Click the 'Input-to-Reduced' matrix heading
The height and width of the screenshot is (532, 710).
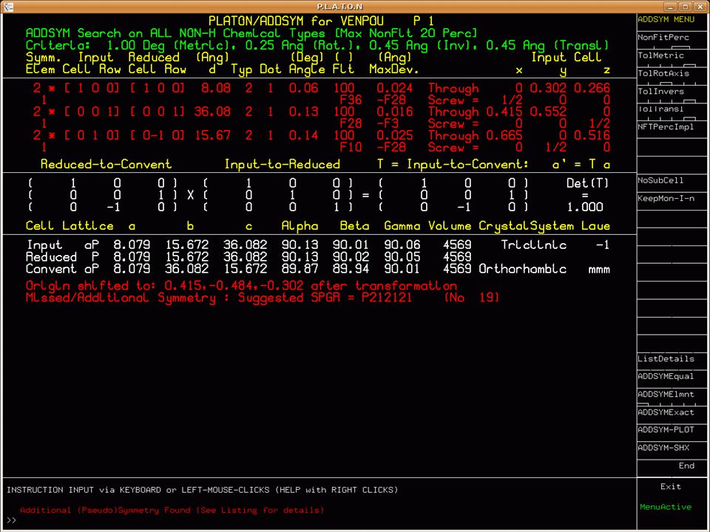(282, 164)
